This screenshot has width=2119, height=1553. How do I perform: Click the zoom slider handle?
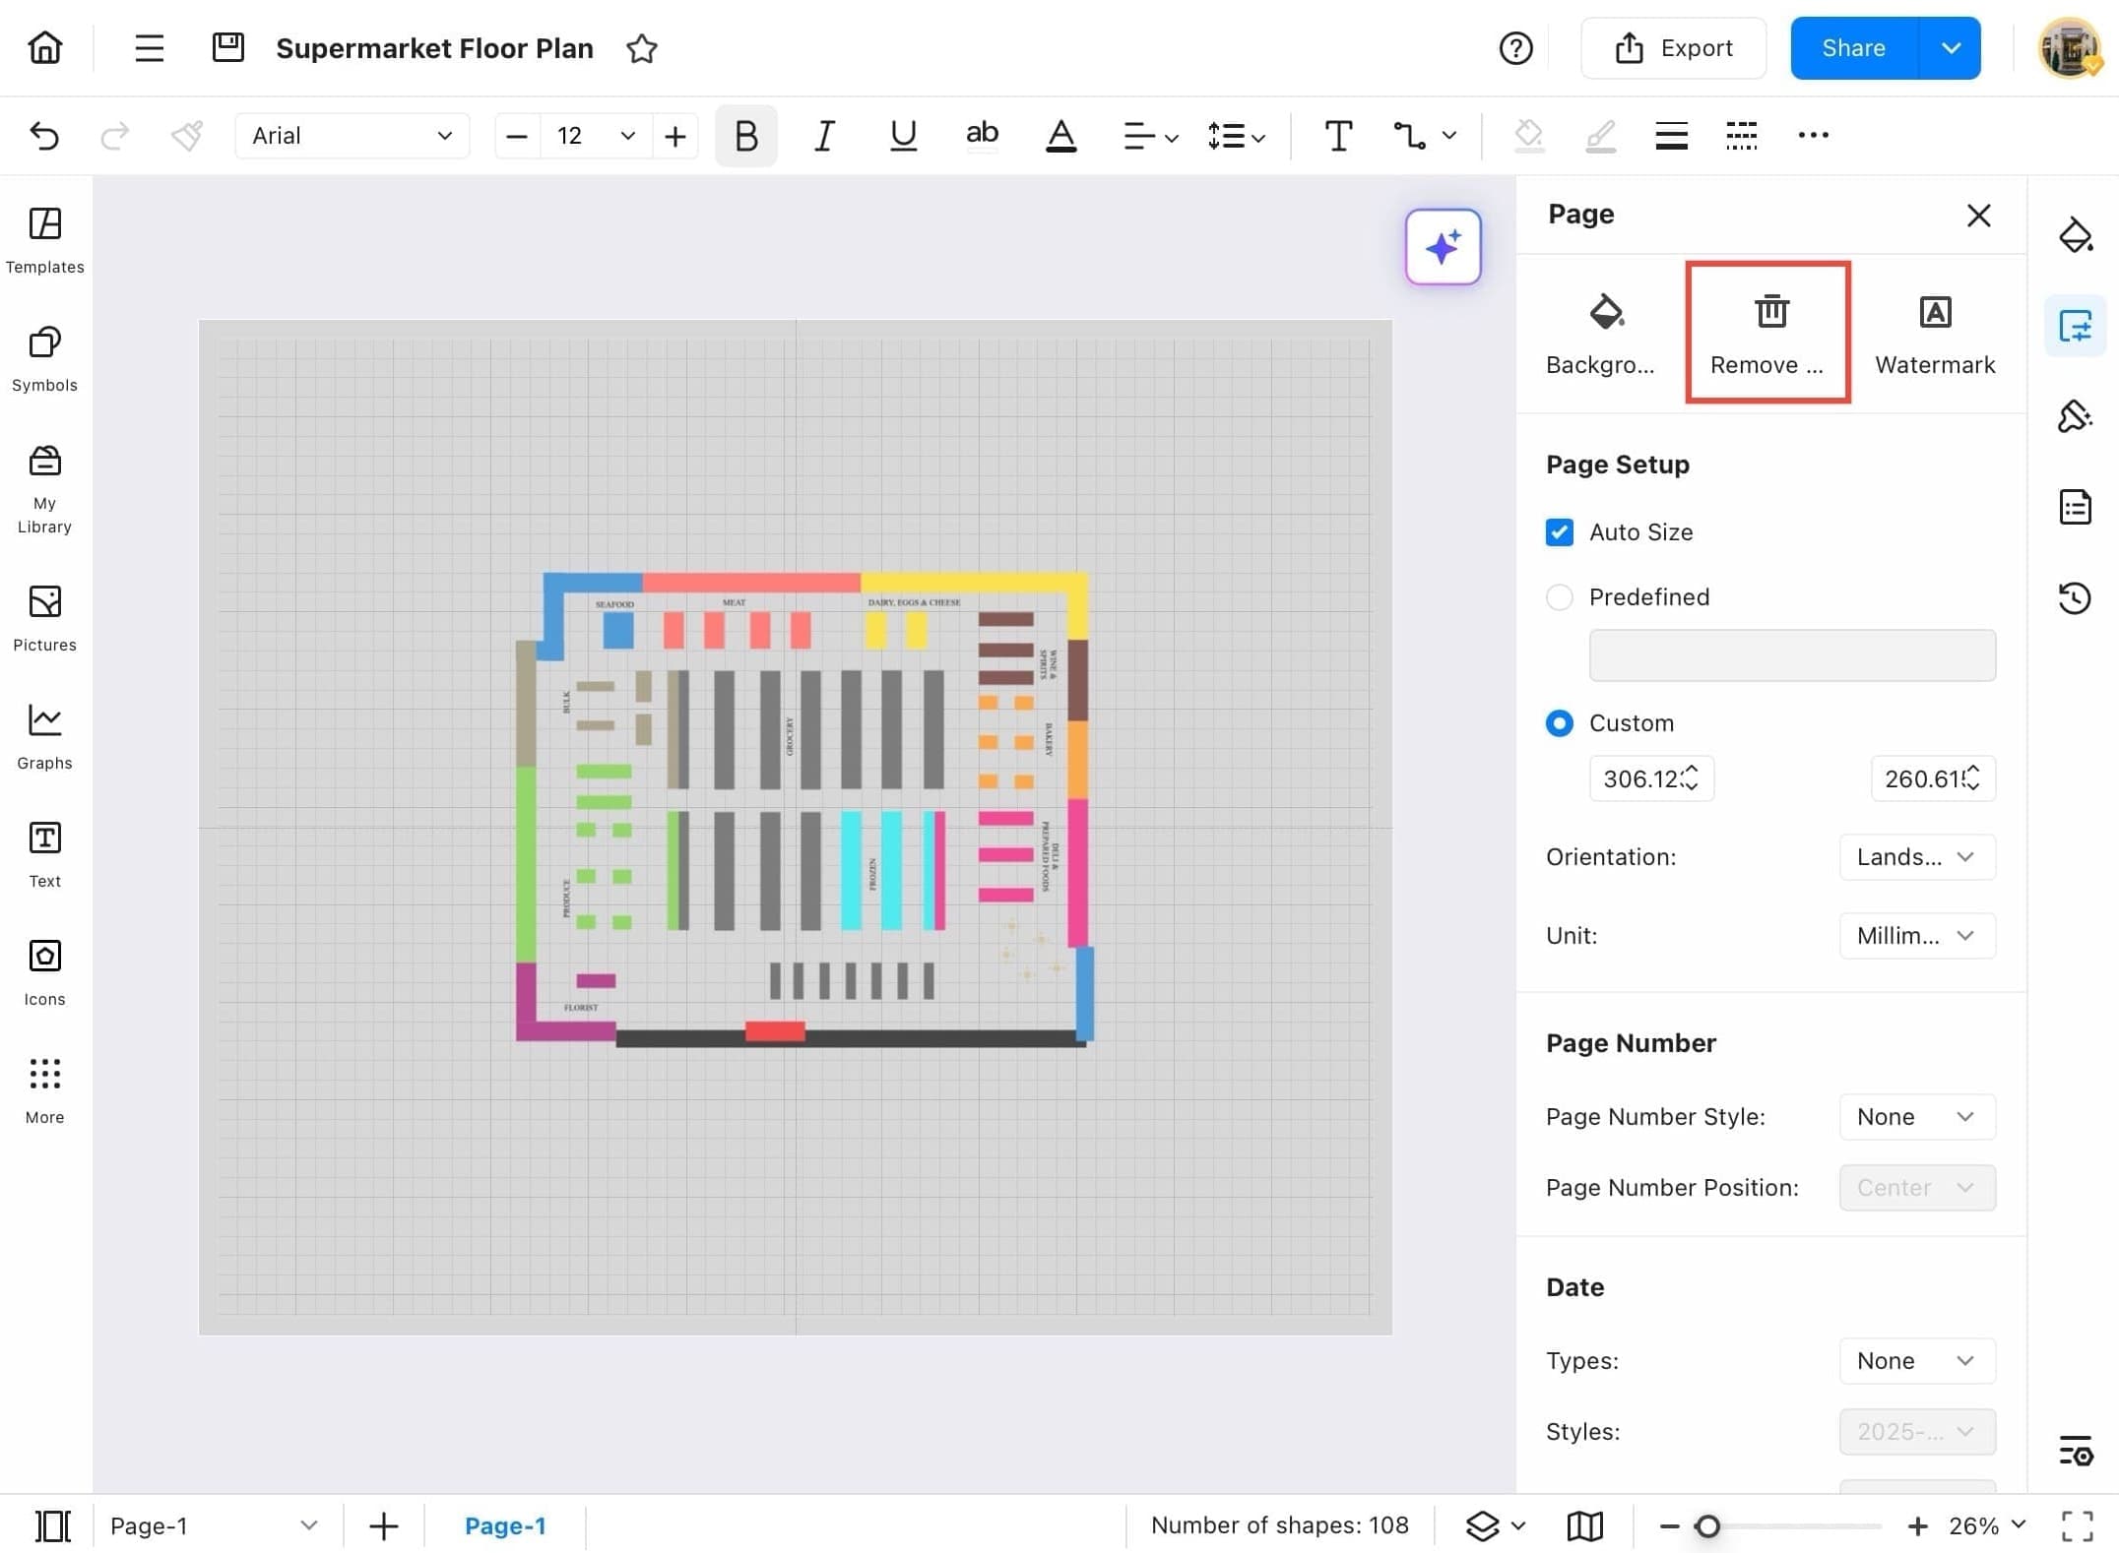1707,1525
